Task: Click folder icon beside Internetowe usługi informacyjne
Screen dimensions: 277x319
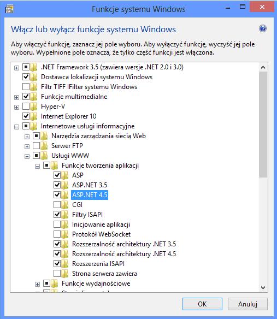Action: point(33,126)
